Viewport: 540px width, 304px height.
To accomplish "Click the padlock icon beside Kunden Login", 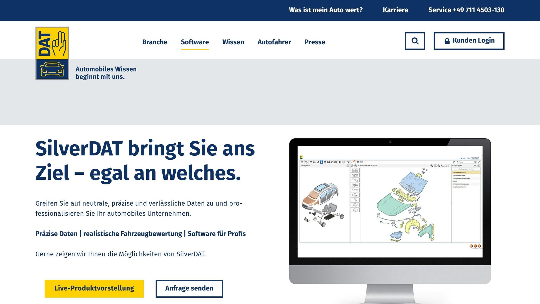I will pos(447,41).
